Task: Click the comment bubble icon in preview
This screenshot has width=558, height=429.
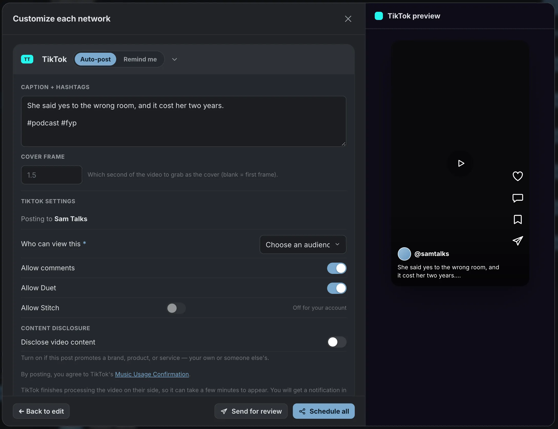Action: pyautogui.click(x=518, y=198)
